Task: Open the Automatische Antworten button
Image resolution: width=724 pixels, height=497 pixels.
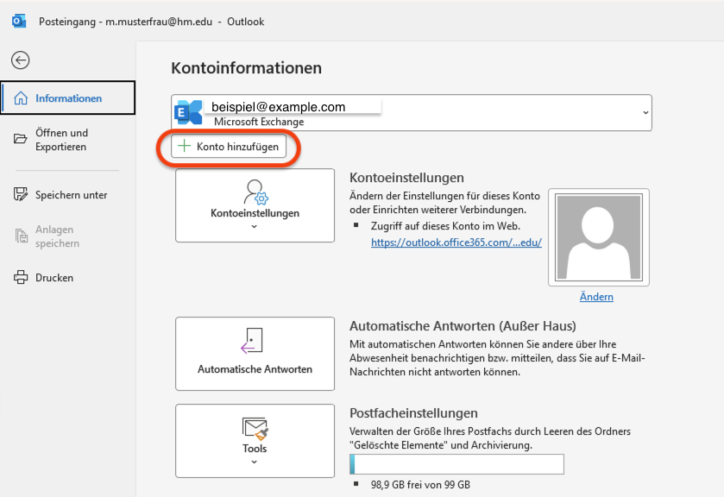Action: pos(255,354)
